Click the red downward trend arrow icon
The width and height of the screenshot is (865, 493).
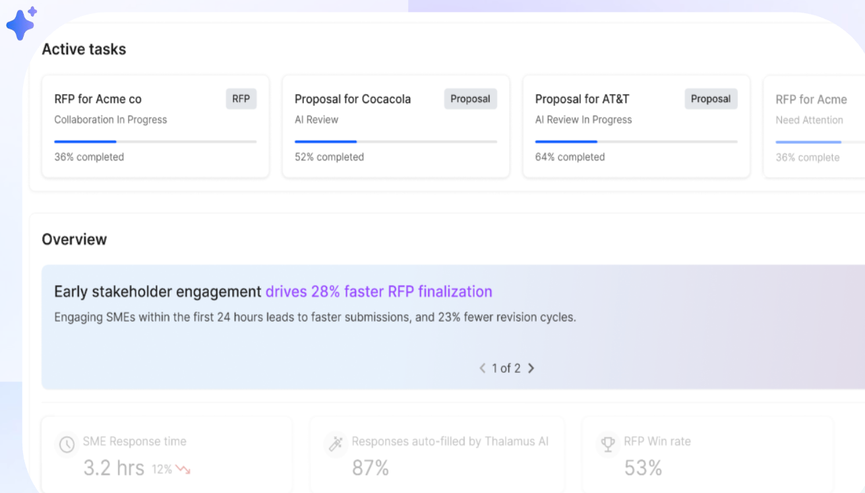tap(183, 470)
